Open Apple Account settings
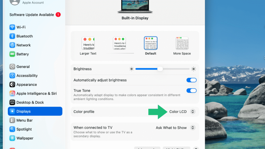Image resolution: width=265 pixels, height=149 pixels. tap(33, 3)
